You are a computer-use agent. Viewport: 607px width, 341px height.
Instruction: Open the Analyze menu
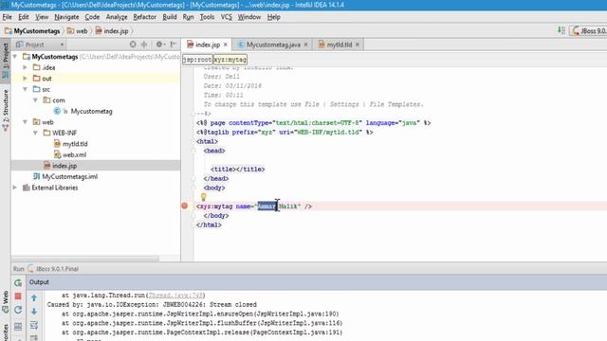click(x=117, y=17)
